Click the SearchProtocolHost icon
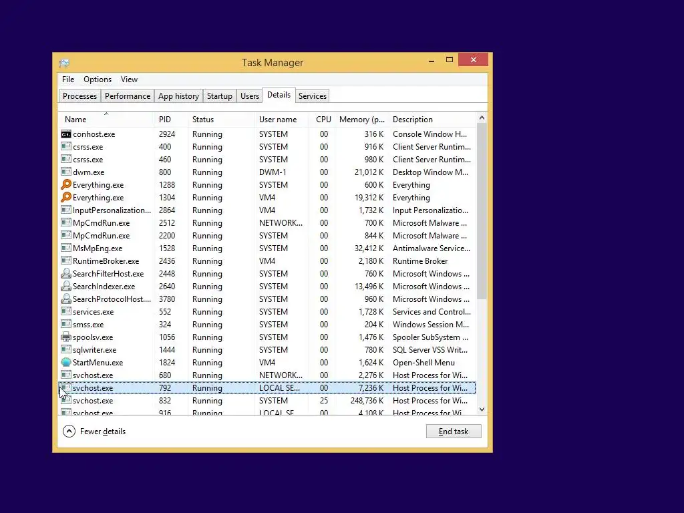This screenshot has width=684, height=513. [66, 299]
